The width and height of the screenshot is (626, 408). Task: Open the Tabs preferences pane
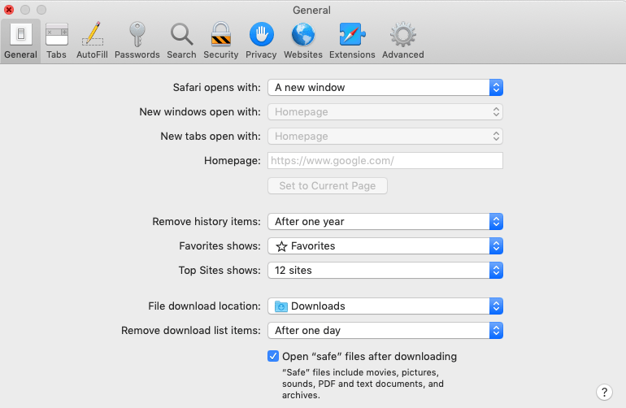[56, 41]
